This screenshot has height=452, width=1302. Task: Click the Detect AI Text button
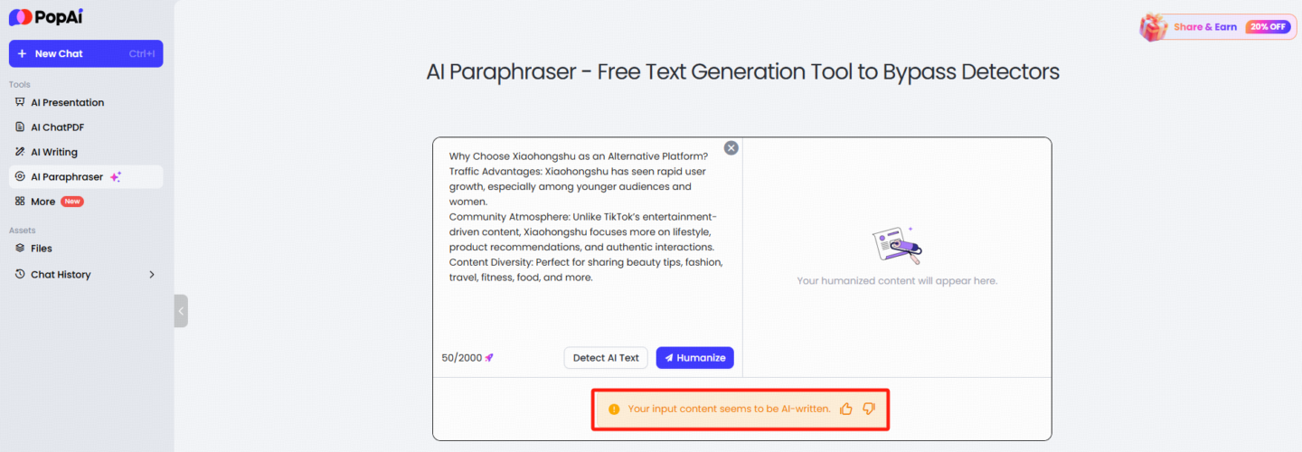[606, 358]
